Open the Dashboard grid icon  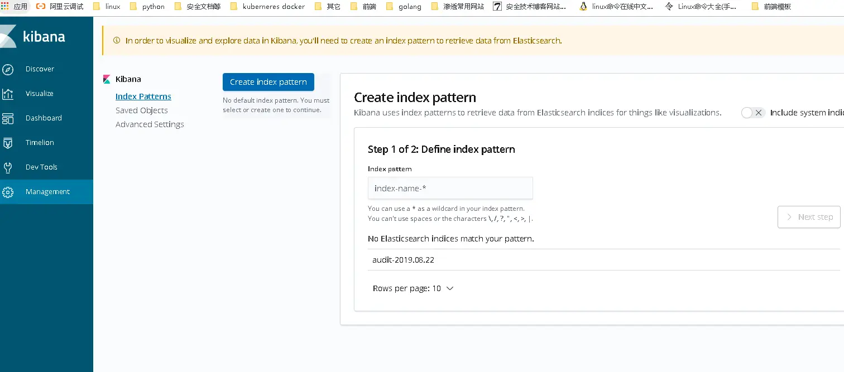click(x=8, y=118)
